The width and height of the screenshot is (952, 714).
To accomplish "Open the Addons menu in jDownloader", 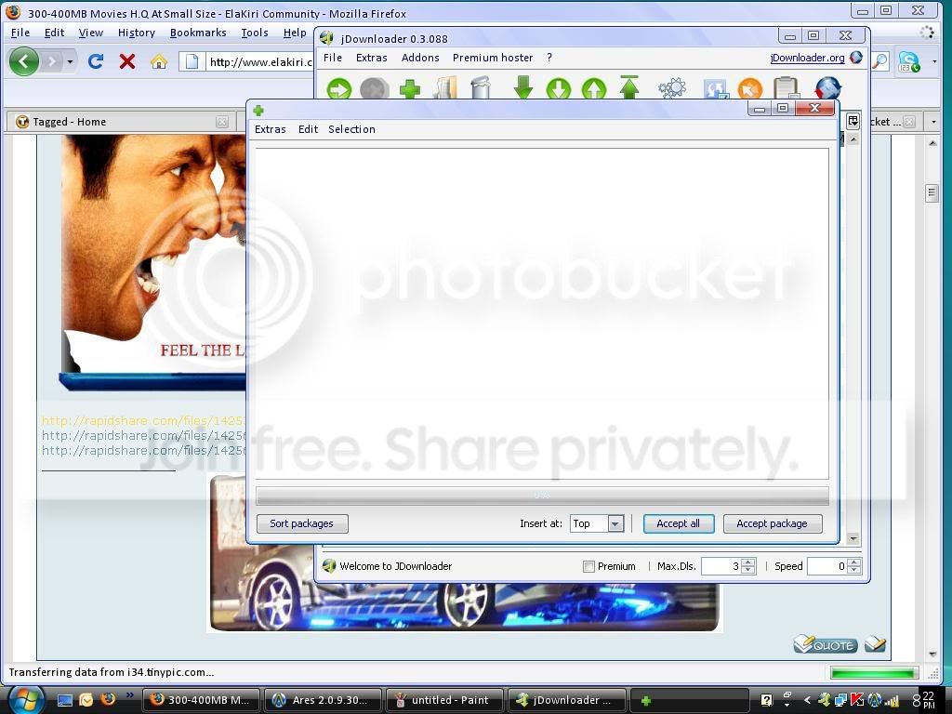I will (420, 58).
